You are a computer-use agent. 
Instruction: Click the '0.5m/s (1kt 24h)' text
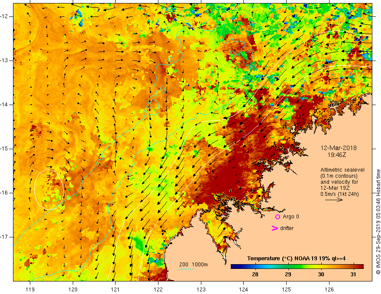click(x=339, y=194)
